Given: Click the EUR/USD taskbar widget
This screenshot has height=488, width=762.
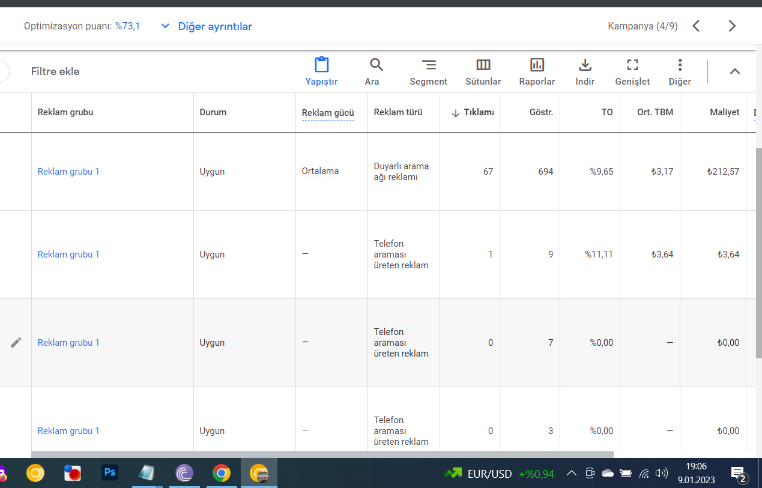Looking at the screenshot, I should click(x=499, y=474).
